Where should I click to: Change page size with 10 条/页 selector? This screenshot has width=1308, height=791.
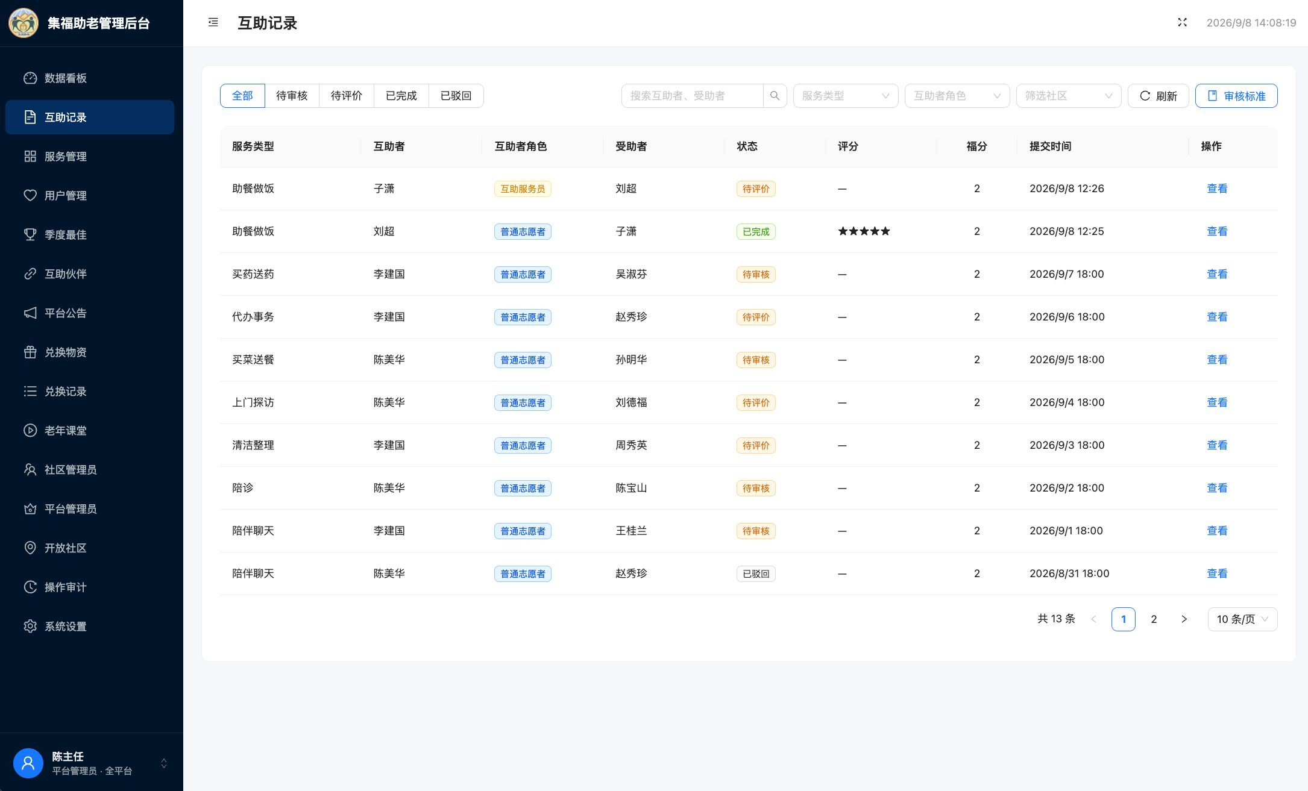coord(1242,619)
